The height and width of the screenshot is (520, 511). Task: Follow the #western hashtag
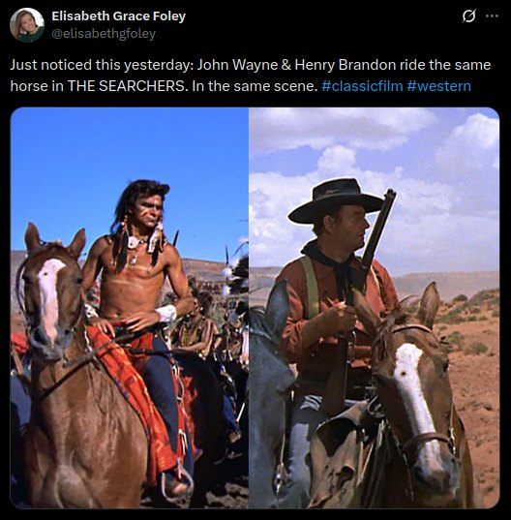click(x=438, y=86)
